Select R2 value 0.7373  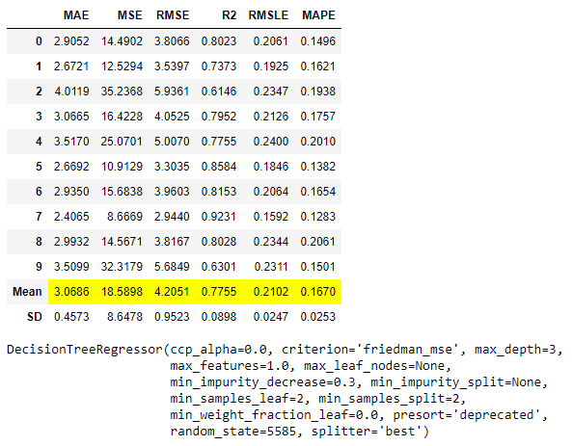(219, 66)
